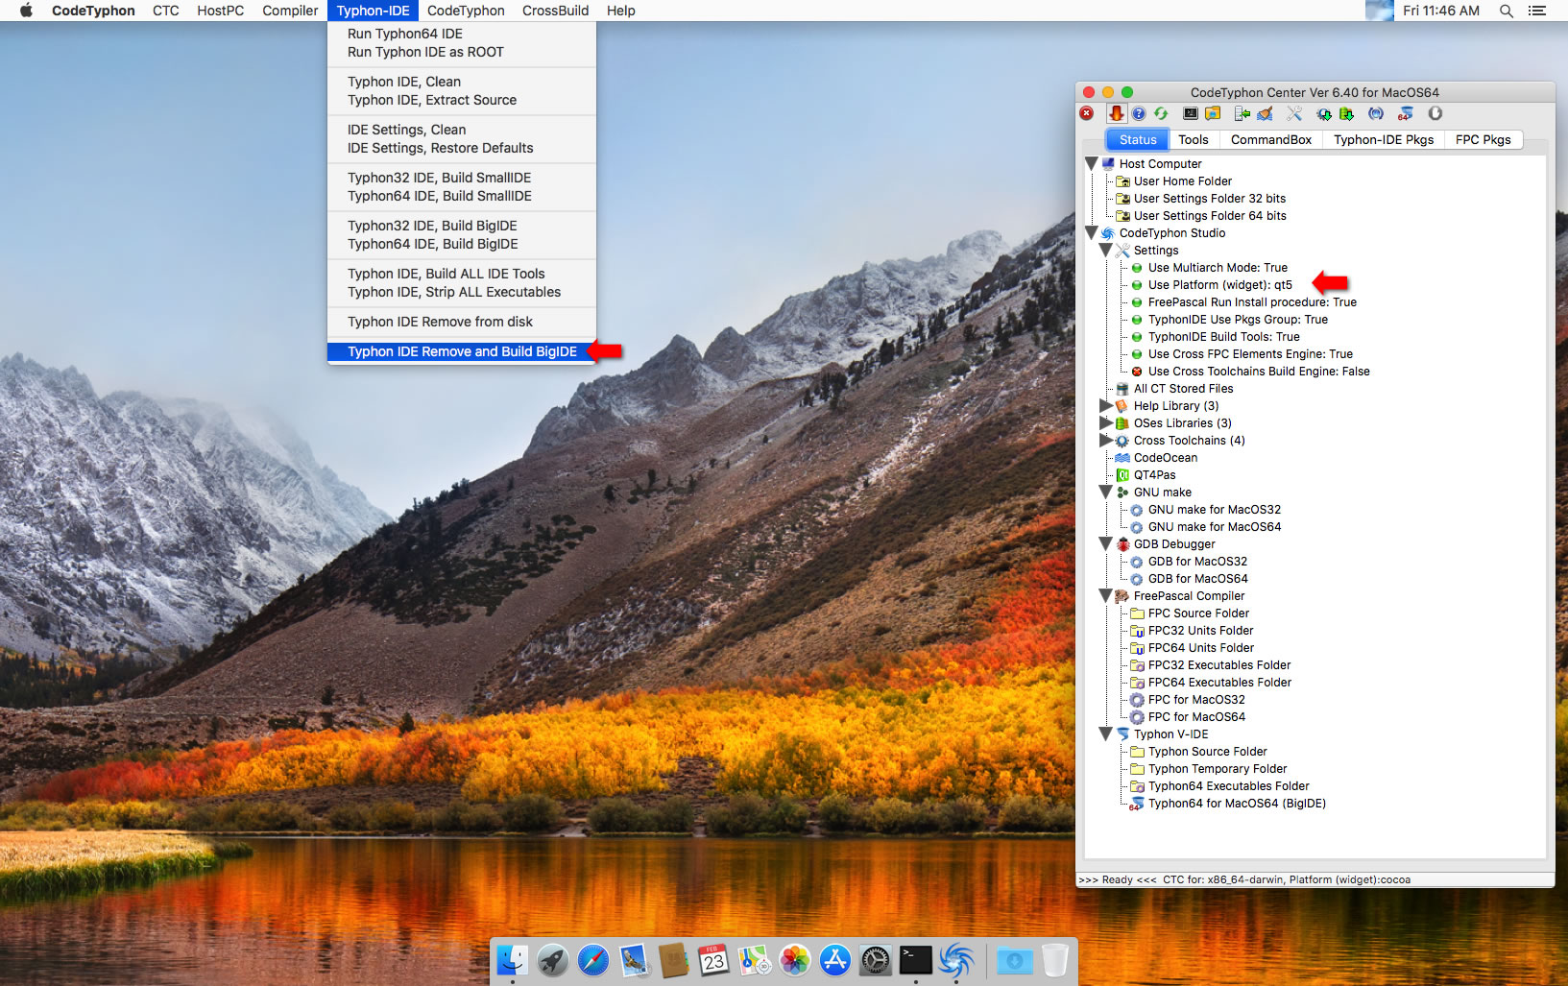Open System Preferences gear in Dock
1568x986 pixels.
(x=875, y=960)
